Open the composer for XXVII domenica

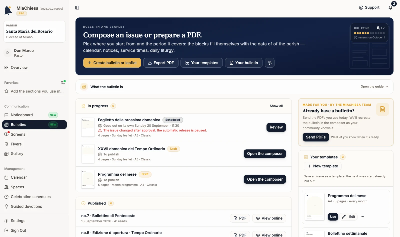coord(265,154)
